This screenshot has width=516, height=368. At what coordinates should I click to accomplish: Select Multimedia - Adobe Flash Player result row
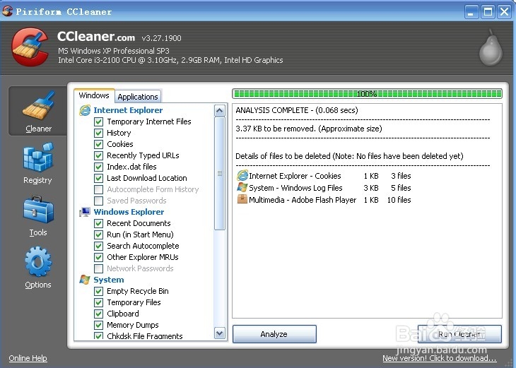(324, 199)
